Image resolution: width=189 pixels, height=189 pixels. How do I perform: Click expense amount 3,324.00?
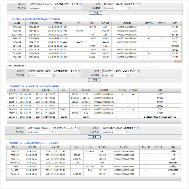pyautogui.click(x=90, y=151)
